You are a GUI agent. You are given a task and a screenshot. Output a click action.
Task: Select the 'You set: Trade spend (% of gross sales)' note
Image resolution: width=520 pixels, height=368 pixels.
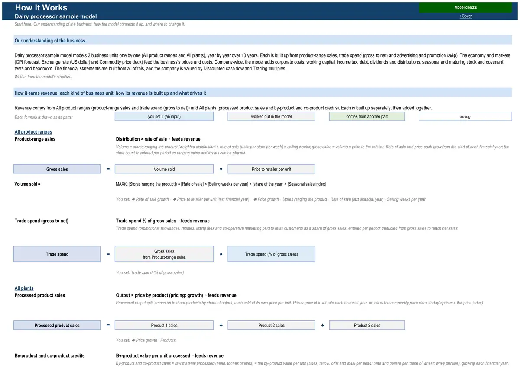pyautogui.click(x=150, y=272)
